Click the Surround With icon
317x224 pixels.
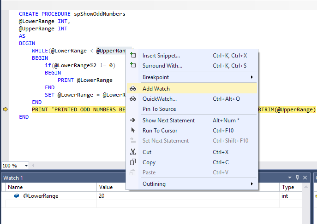click(133, 66)
